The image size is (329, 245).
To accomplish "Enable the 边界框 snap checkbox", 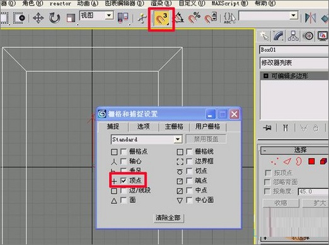I will click(x=190, y=161).
